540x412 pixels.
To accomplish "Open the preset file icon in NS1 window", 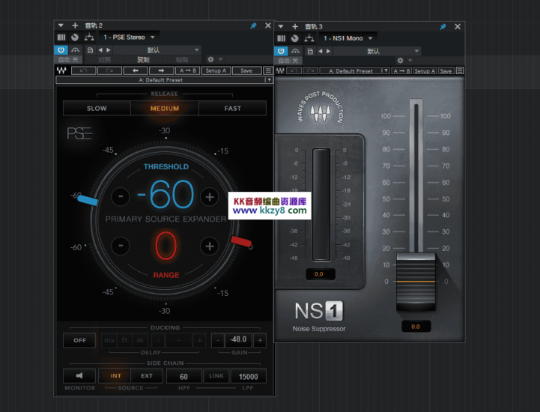I will [x=310, y=52].
